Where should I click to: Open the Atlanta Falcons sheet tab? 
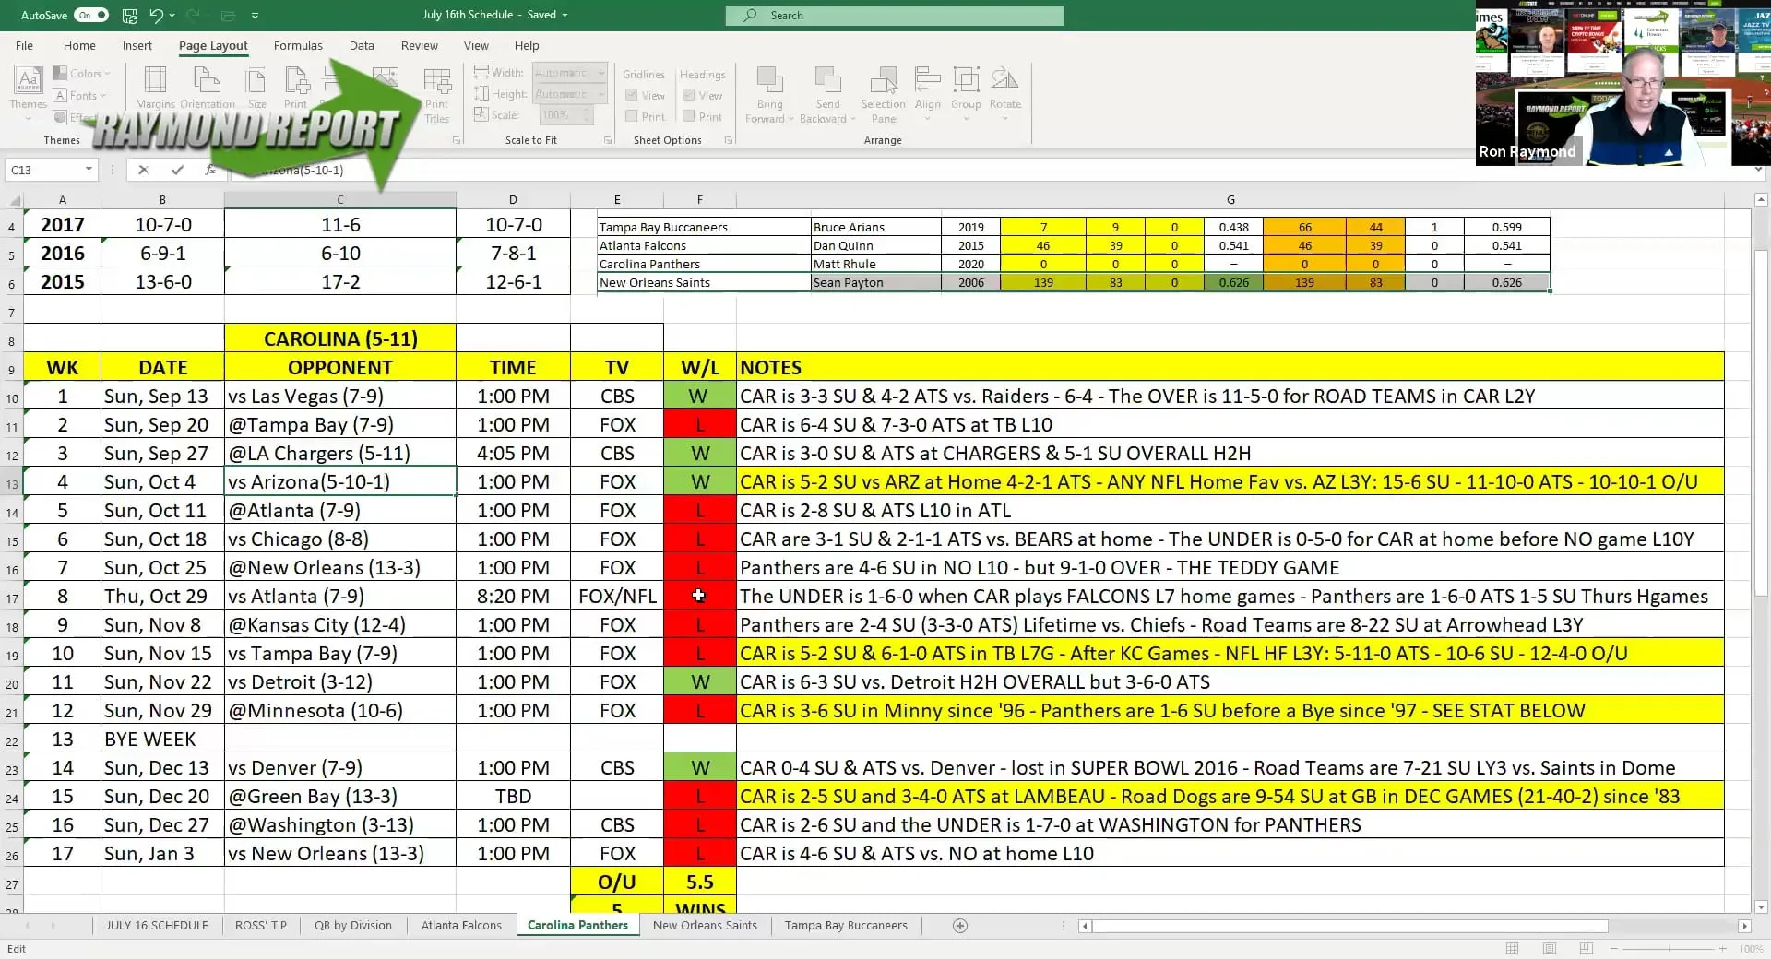(x=461, y=926)
